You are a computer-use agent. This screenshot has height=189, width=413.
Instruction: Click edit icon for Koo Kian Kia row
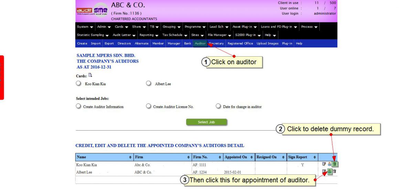pos(324,164)
